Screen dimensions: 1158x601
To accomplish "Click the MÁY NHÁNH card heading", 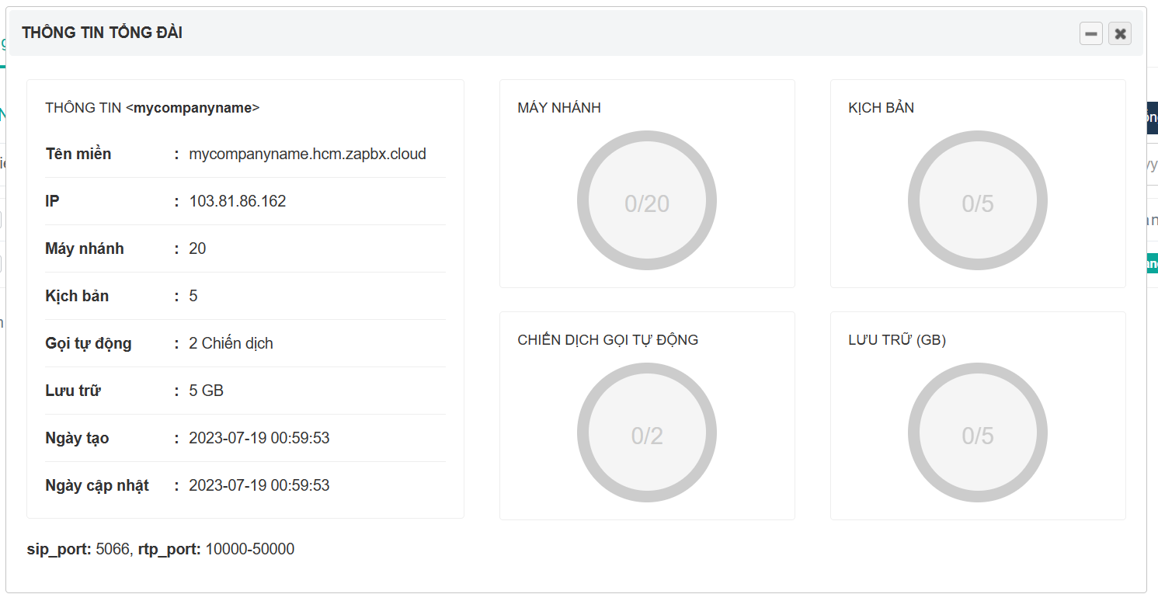I will point(559,108).
